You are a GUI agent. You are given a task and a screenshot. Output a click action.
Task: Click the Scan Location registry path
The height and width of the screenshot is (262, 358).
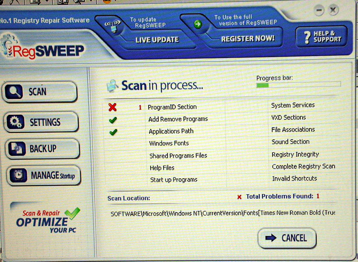[x=223, y=213]
